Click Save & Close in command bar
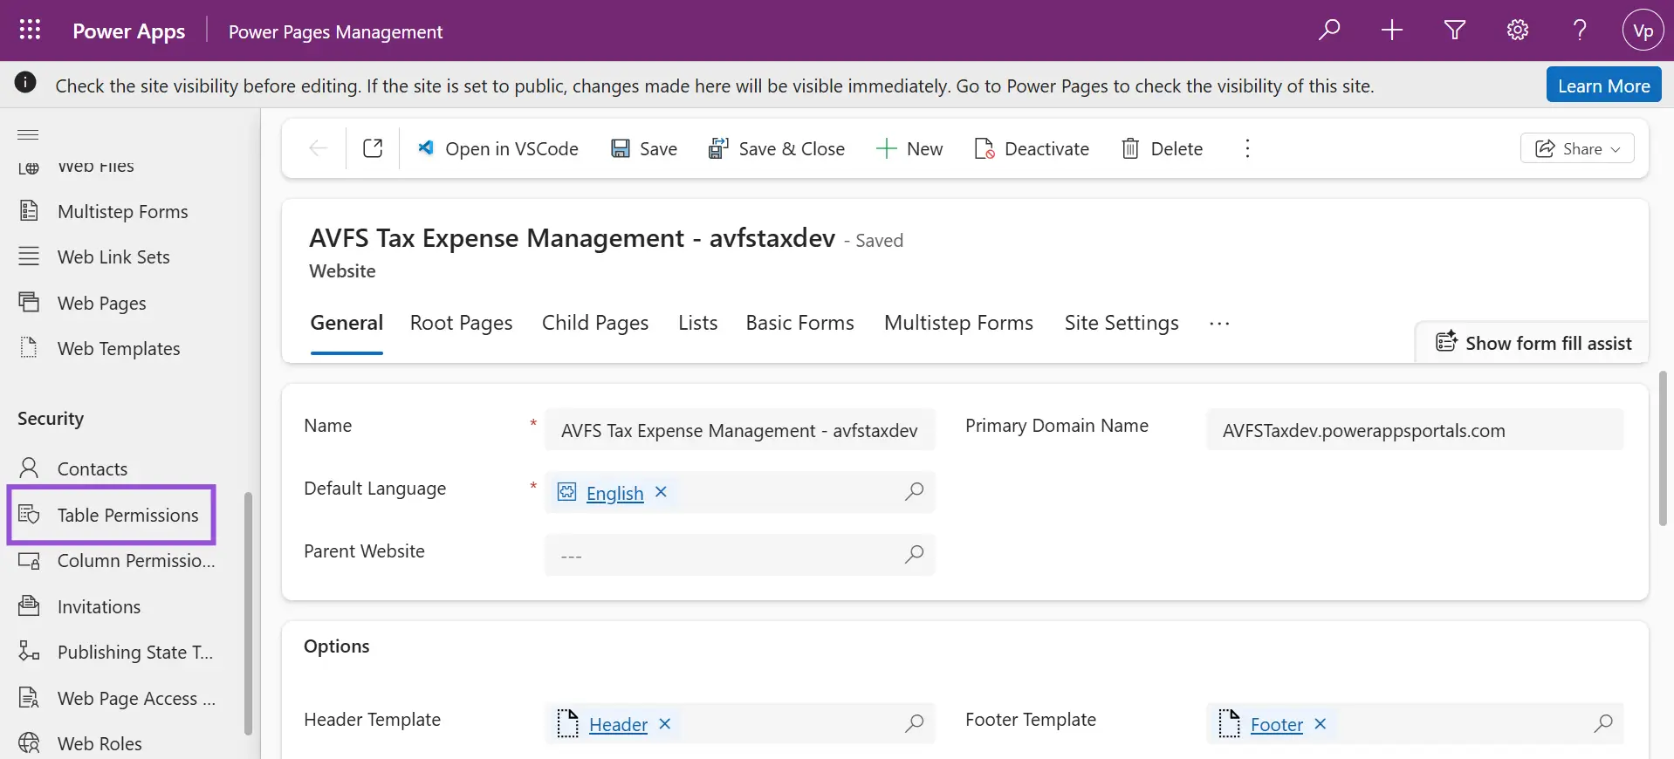The height and width of the screenshot is (759, 1674). point(777,149)
